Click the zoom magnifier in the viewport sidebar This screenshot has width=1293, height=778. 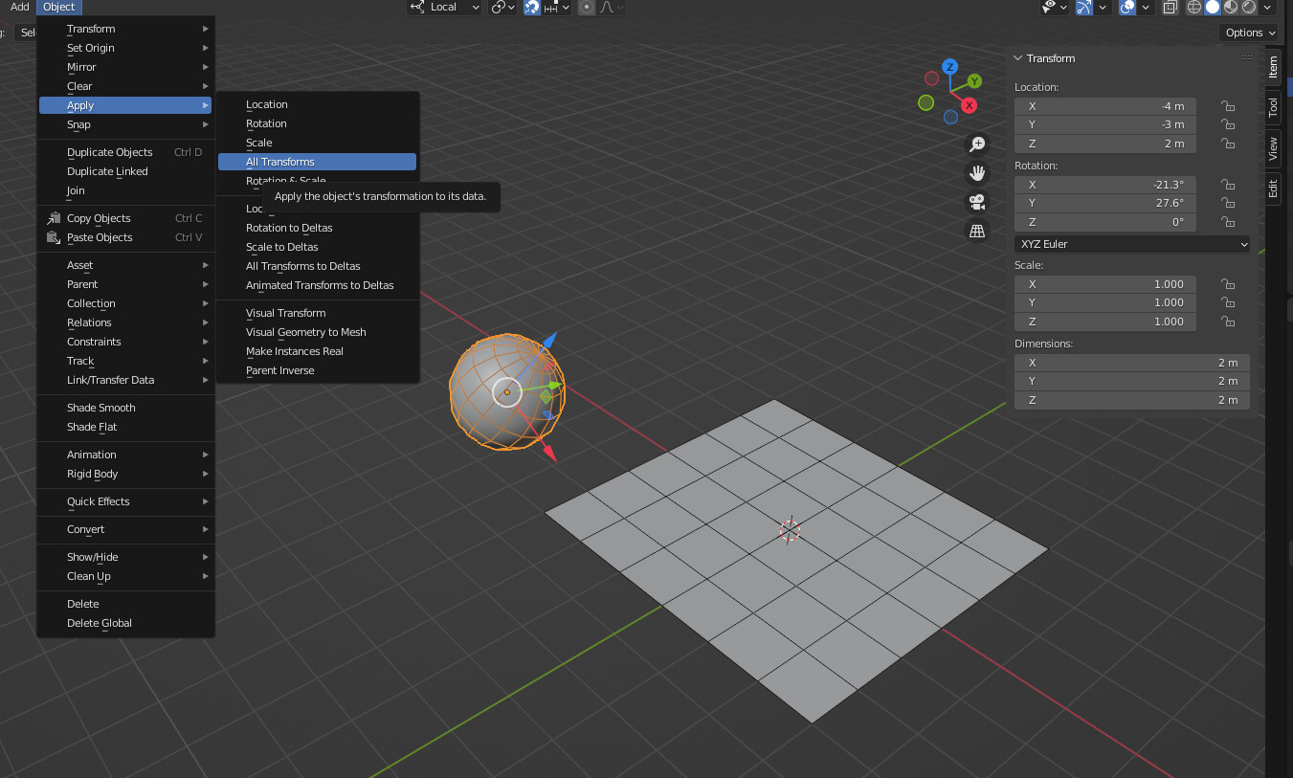(977, 144)
